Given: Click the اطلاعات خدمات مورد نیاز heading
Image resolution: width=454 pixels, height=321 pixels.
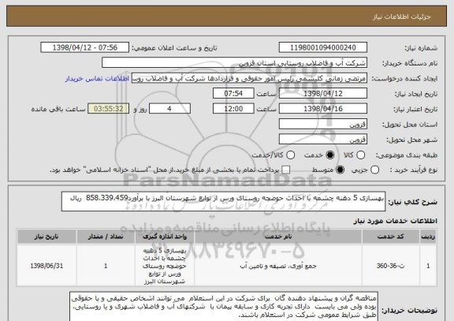Looking at the screenshot, I should pos(395,221).
